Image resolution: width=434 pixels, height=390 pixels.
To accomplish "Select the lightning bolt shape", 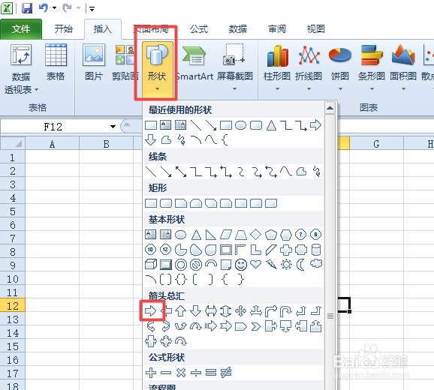I will (271, 265).
